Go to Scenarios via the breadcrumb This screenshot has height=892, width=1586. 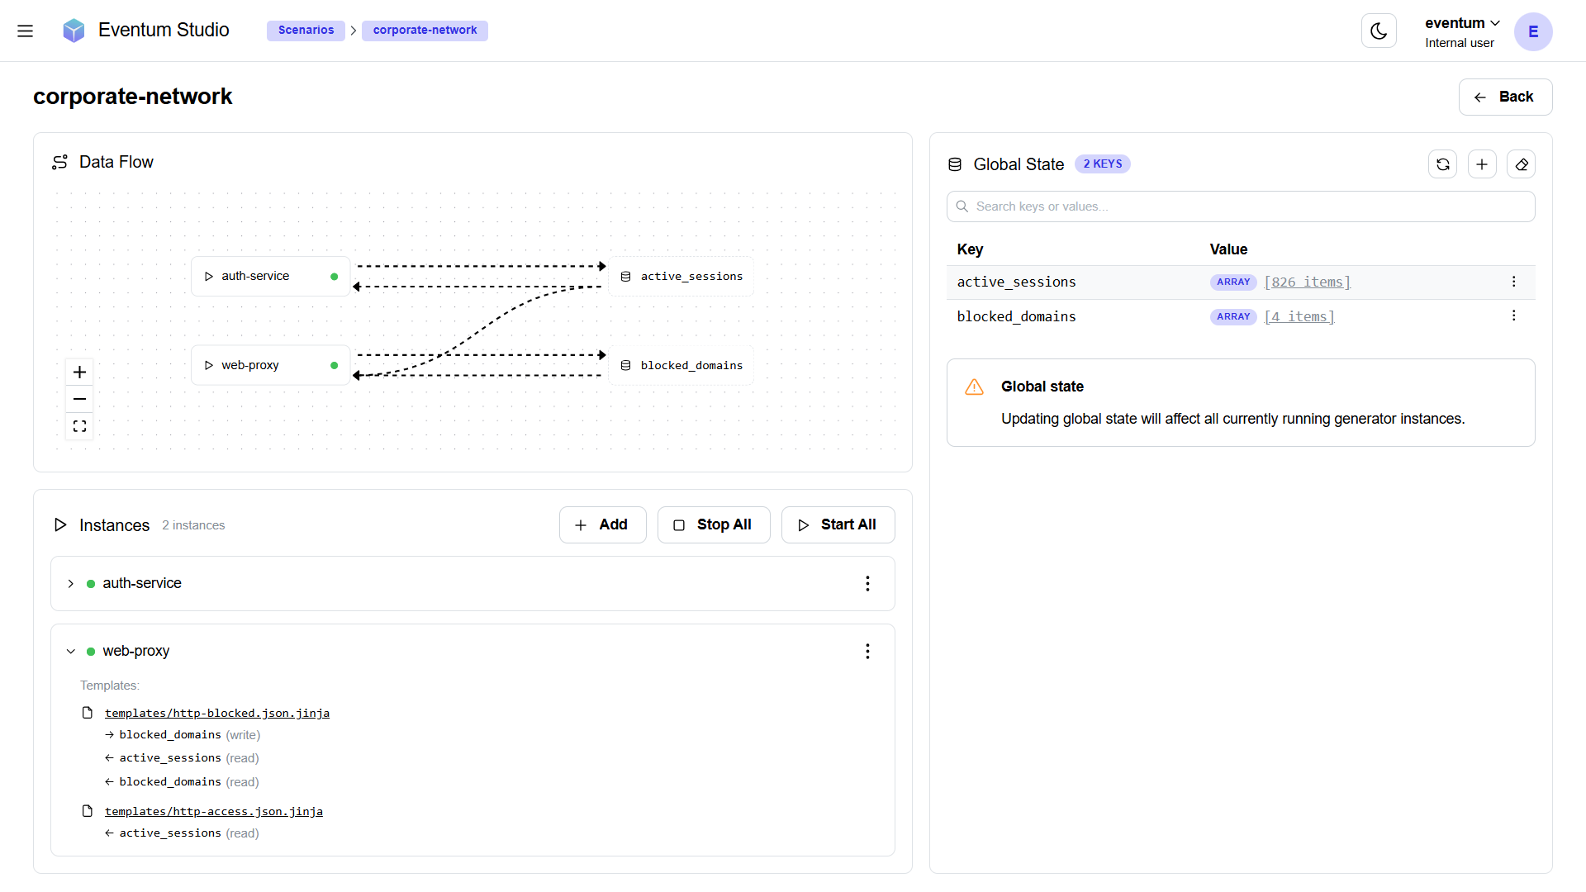tap(306, 30)
